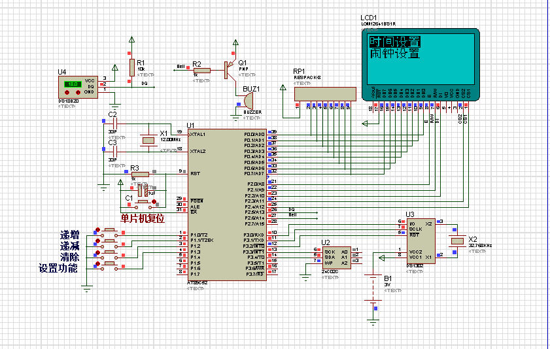Click the 闹钟设置 line on the LCD
This screenshot has height=349, width=550.
click(394, 54)
